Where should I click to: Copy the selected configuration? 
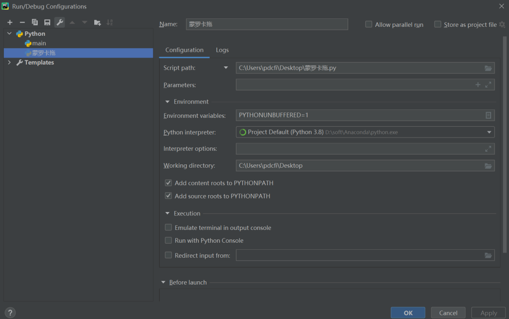(x=35, y=23)
